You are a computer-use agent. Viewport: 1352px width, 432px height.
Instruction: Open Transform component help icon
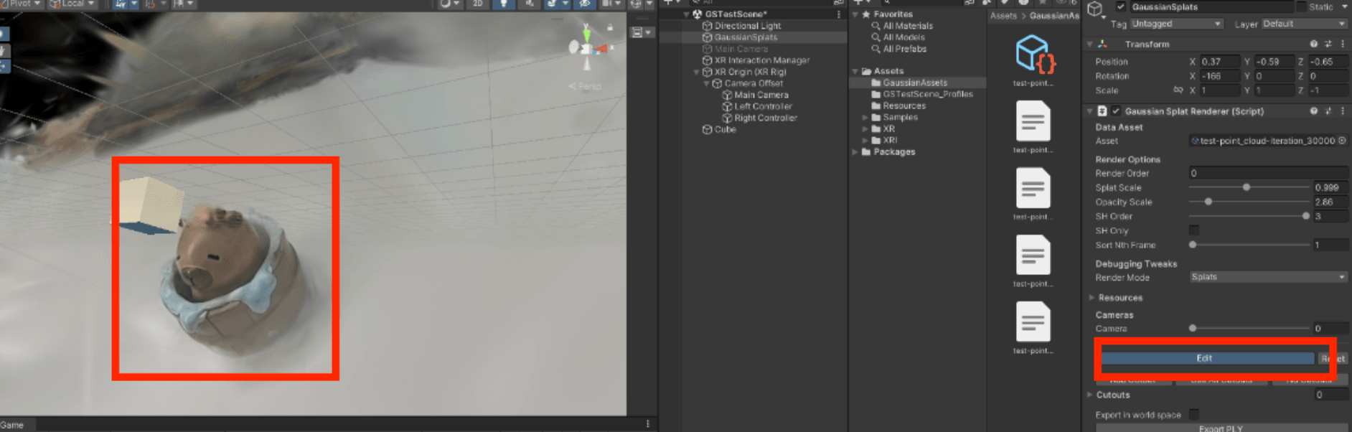click(x=1313, y=44)
